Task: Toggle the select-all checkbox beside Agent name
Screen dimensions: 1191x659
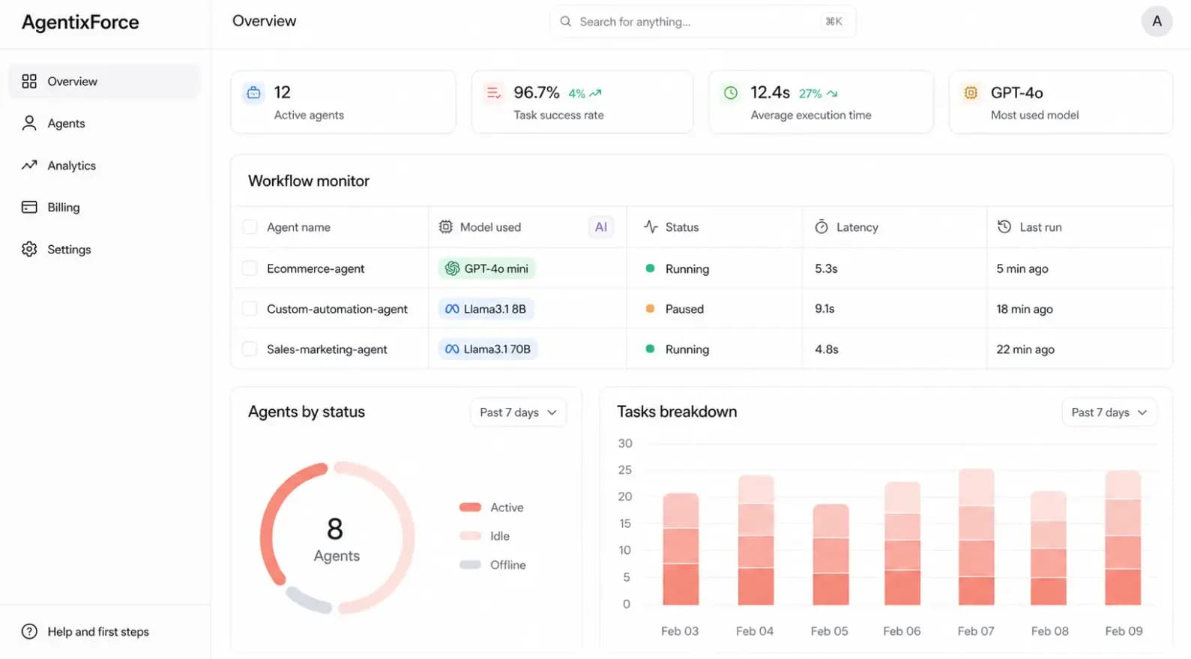Action: pos(250,226)
